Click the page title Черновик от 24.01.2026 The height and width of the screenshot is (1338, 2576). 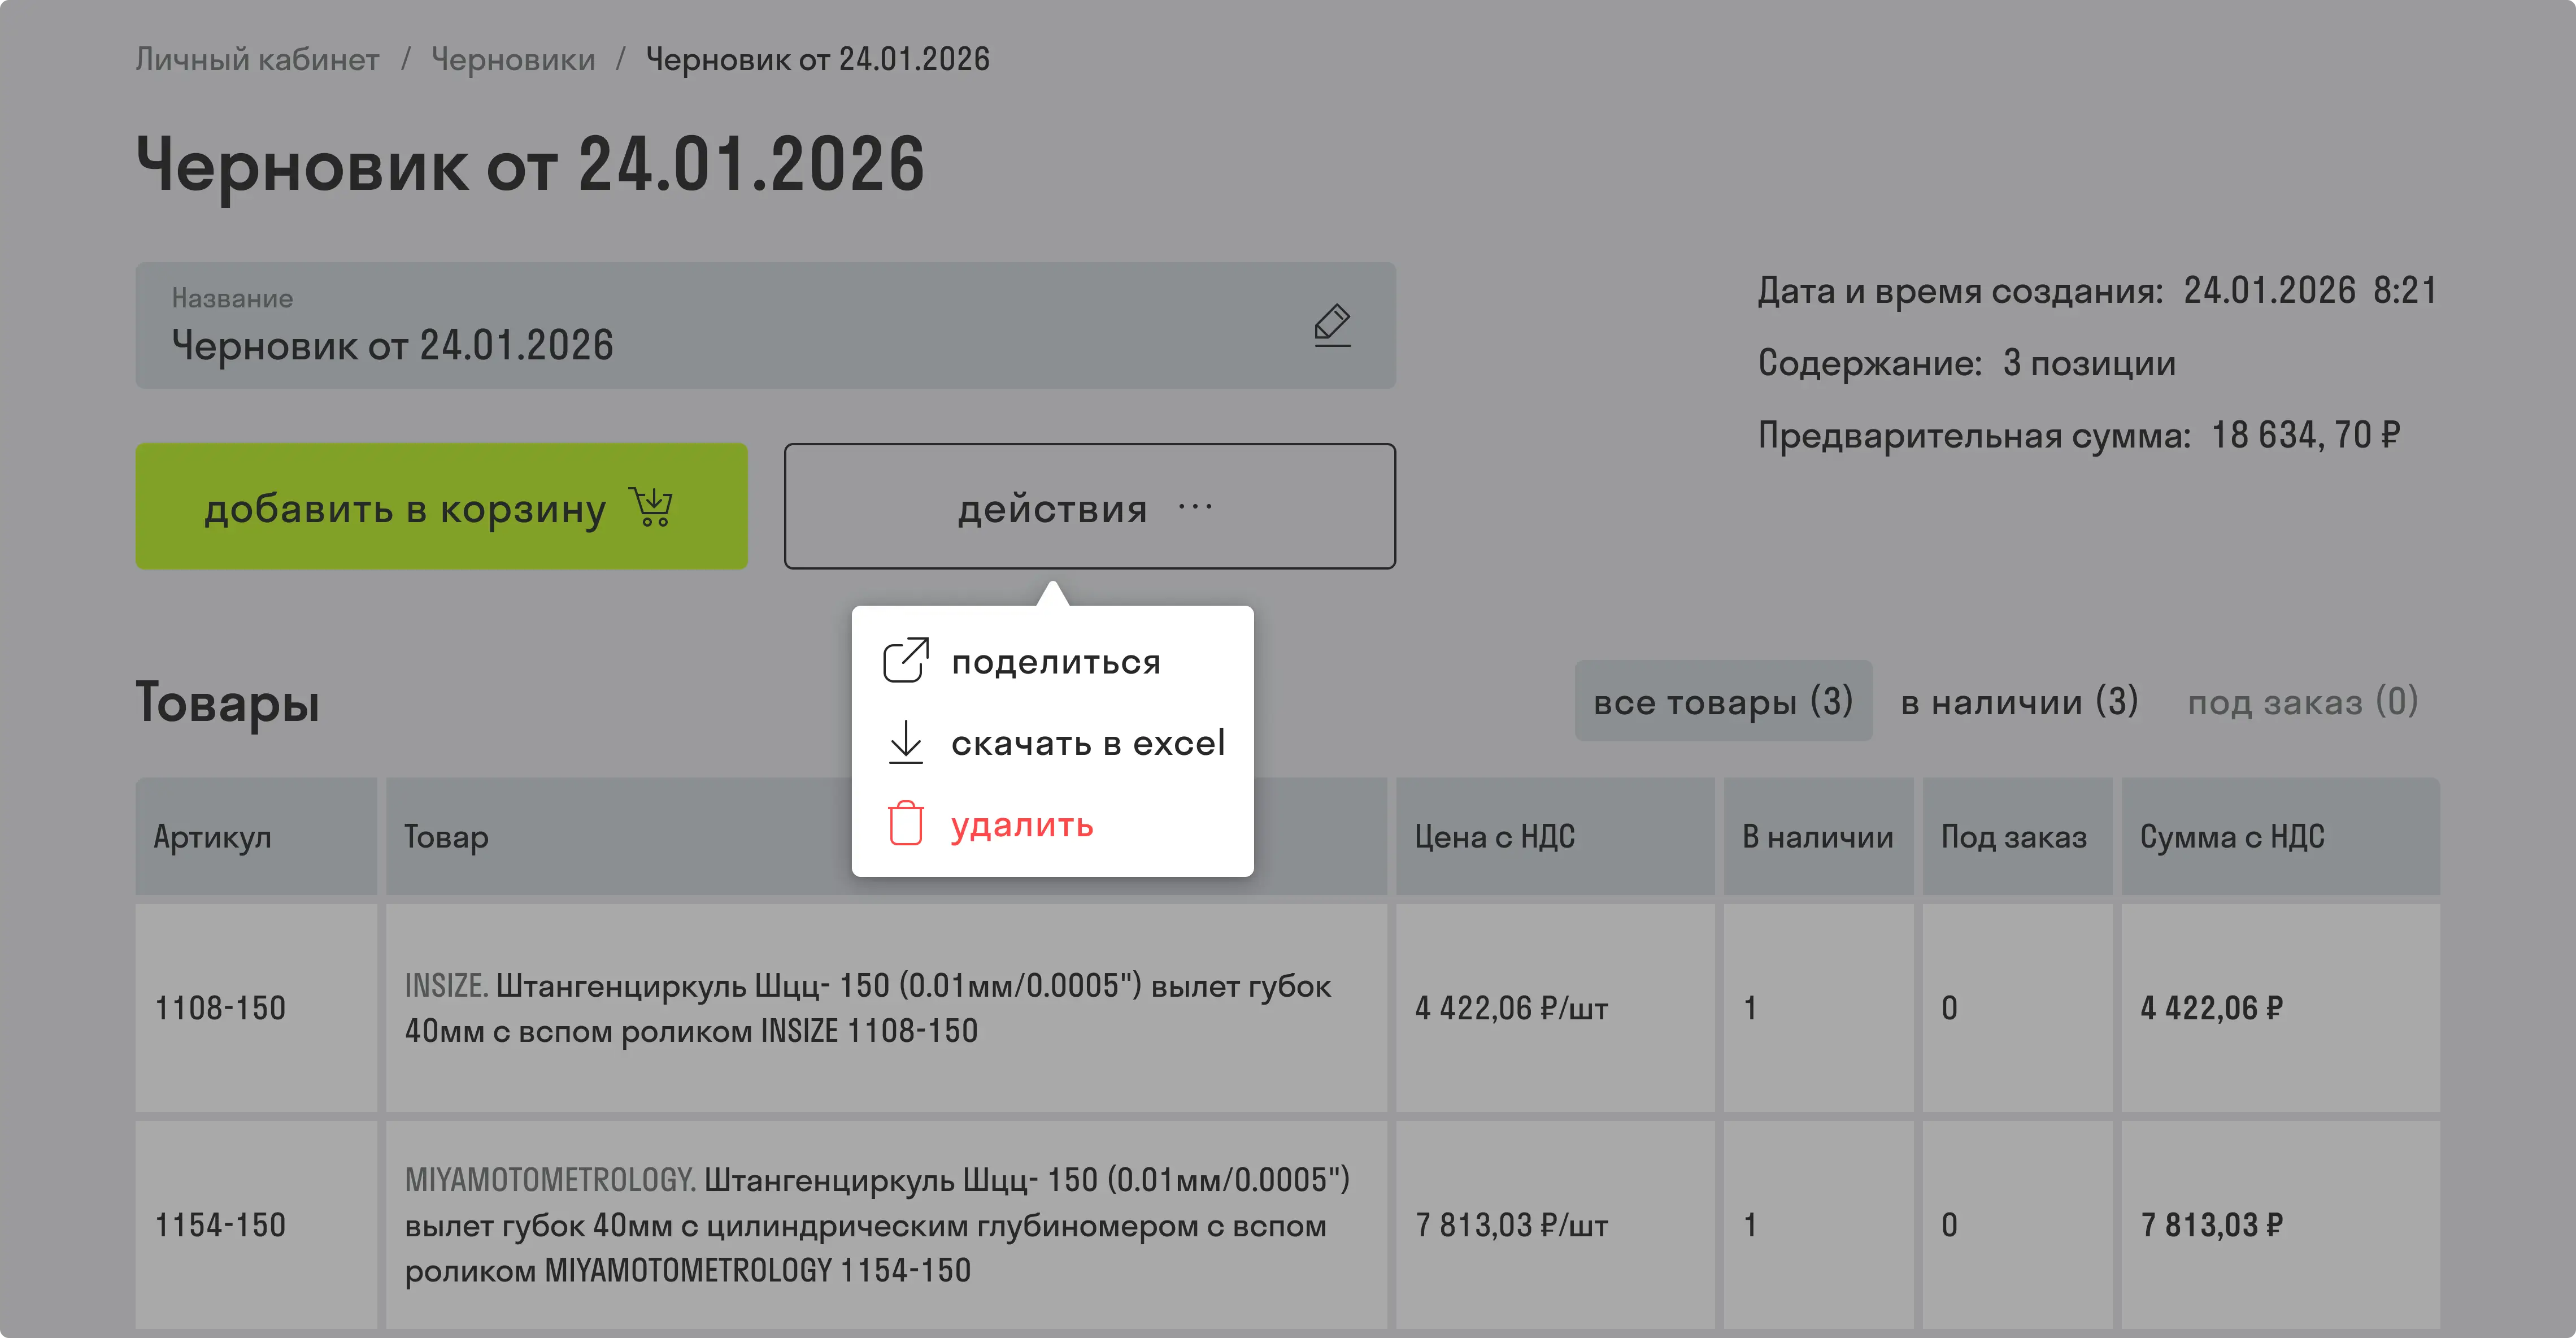click(x=530, y=165)
